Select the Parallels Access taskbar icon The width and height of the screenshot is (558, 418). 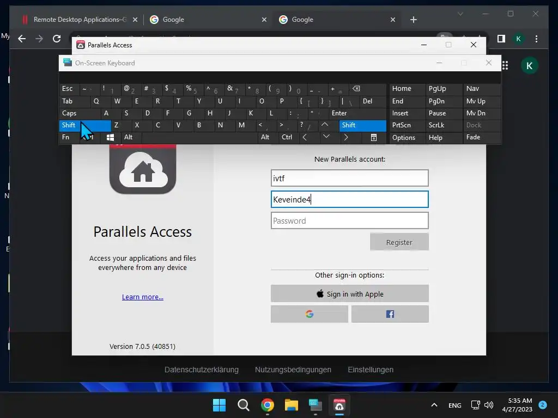click(339, 405)
